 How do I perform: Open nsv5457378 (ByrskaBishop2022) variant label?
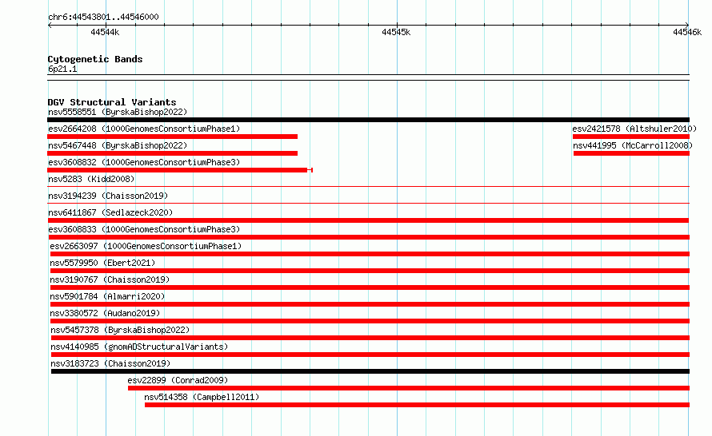click(120, 330)
